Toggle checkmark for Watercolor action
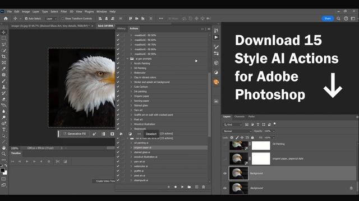The width and height of the screenshot is (359, 201). coord(118,73)
